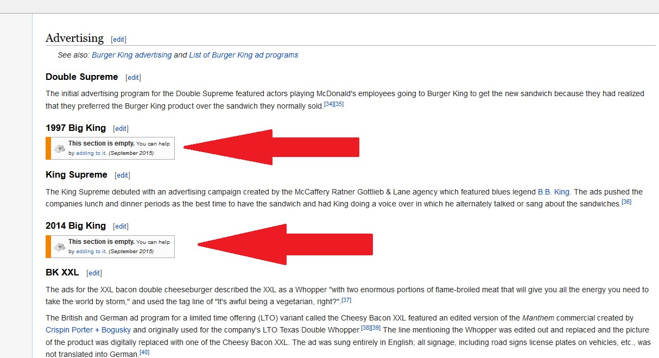The height and width of the screenshot is (358, 659).
Task: Click 'adding to it' under 1997 Big King
Action: [x=91, y=153]
